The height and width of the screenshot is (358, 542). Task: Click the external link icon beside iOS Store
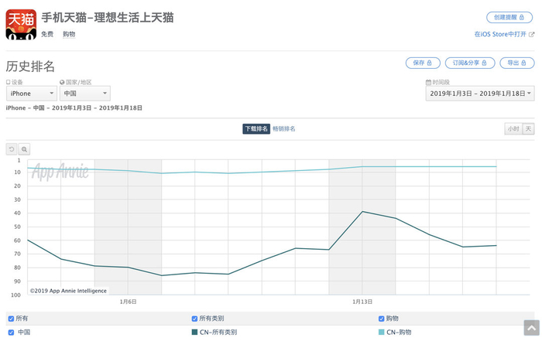pyautogui.click(x=530, y=35)
